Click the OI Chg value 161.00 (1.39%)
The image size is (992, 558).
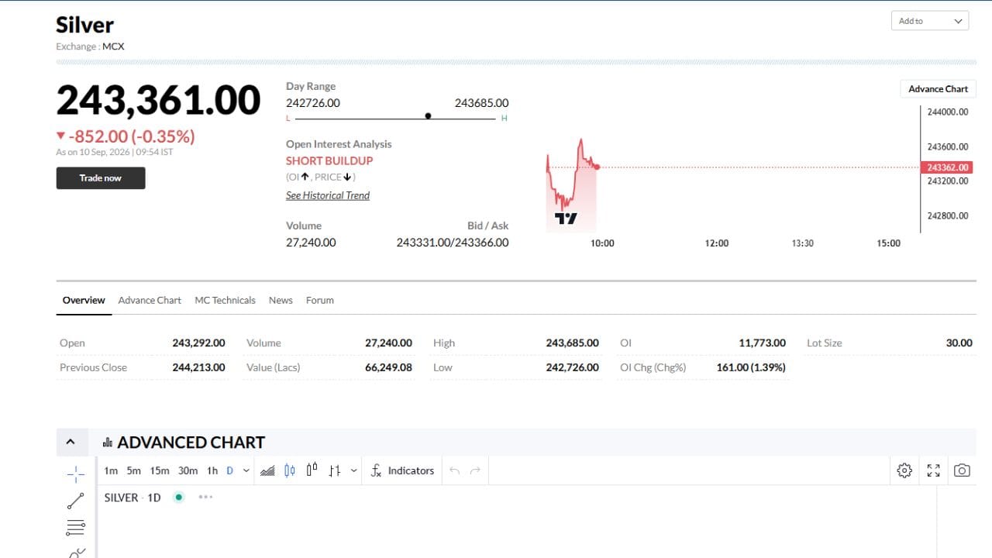pyautogui.click(x=751, y=367)
